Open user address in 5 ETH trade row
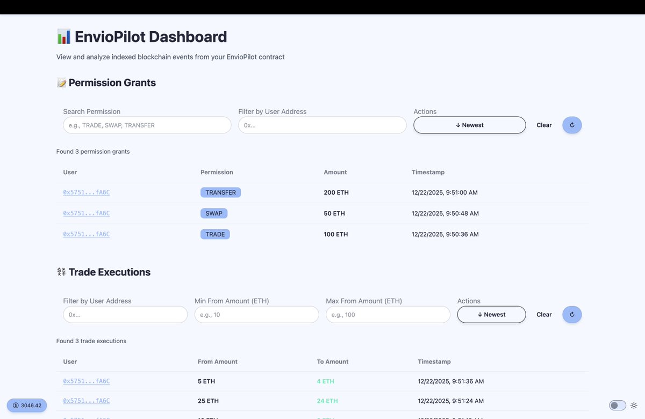This screenshot has height=419, width=645. coord(87,381)
